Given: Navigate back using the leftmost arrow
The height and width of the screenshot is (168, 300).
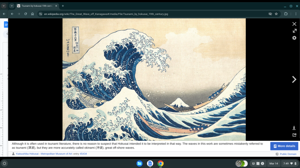Looking at the screenshot, I should click(x=4, y=14).
